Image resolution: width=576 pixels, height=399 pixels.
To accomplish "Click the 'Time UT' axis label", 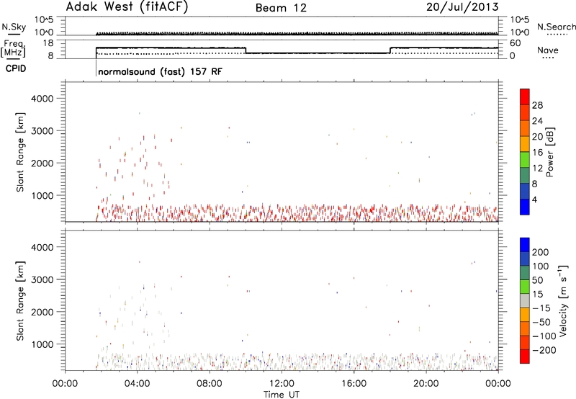I will point(282,395).
